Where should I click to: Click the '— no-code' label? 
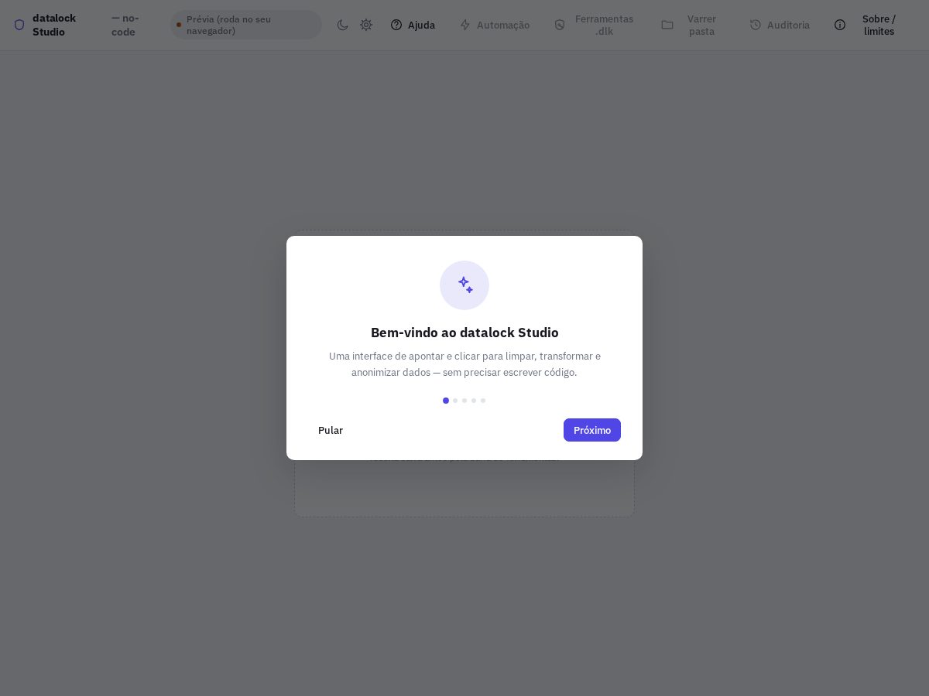125,25
